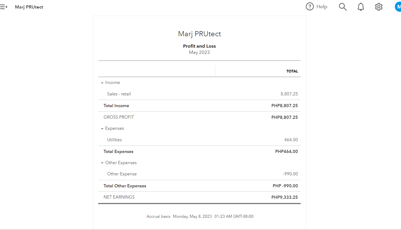Open the Help question mark icon
Image resolution: width=401 pixels, height=230 pixels.
(x=310, y=7)
